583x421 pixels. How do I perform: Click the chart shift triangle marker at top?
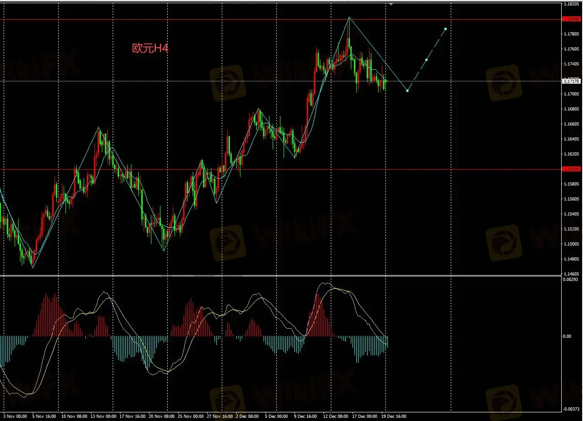click(x=391, y=4)
